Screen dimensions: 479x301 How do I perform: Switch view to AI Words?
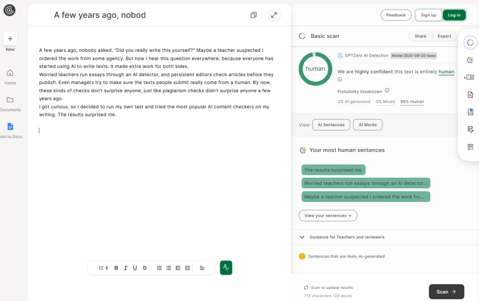coord(368,125)
